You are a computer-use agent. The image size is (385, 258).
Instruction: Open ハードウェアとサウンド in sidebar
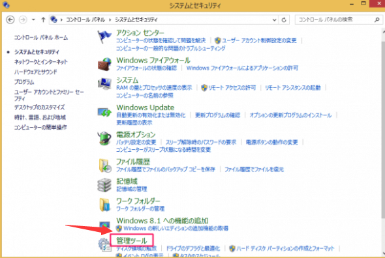point(36,72)
